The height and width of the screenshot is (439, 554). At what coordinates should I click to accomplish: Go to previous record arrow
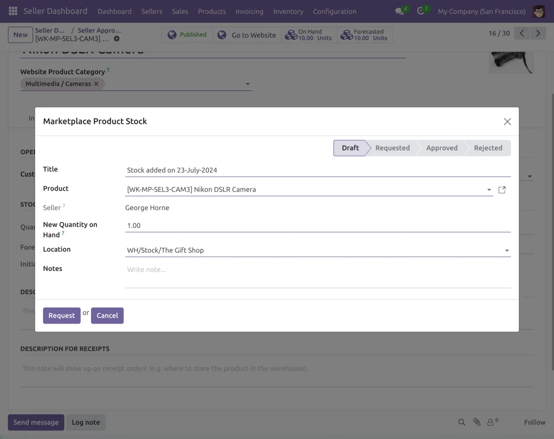point(522,33)
